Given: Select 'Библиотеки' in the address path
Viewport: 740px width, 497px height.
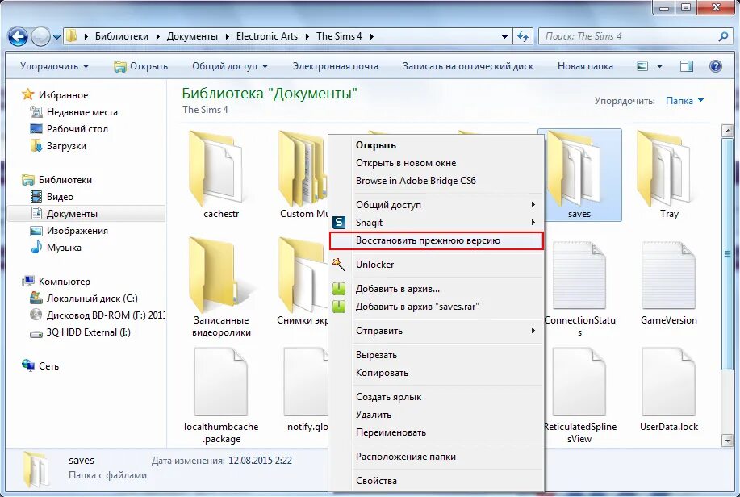Looking at the screenshot, I should tap(121, 36).
